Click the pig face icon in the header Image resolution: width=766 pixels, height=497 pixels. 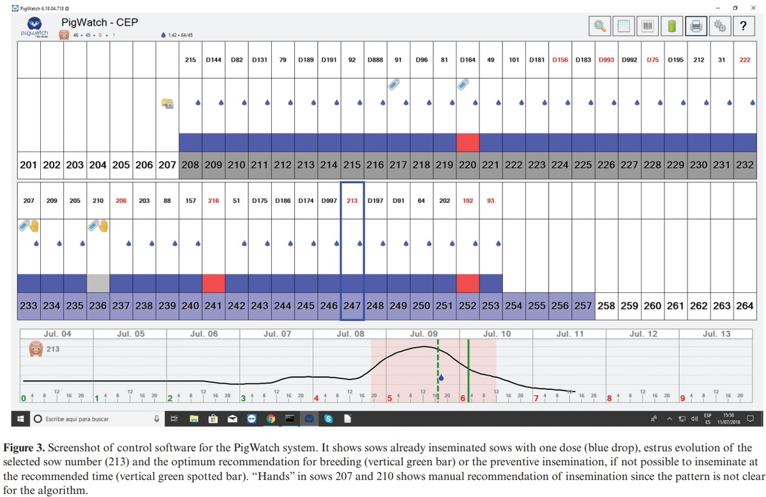click(x=64, y=34)
